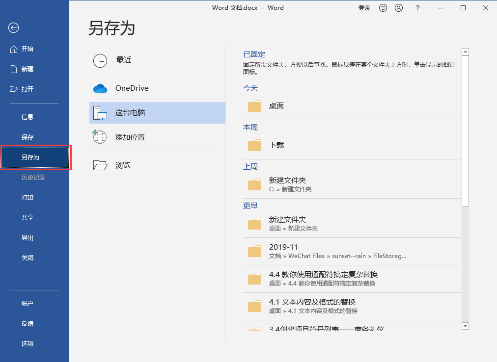Click the computer icon for 这台电脑
This screenshot has height=362, width=497.
100,113
